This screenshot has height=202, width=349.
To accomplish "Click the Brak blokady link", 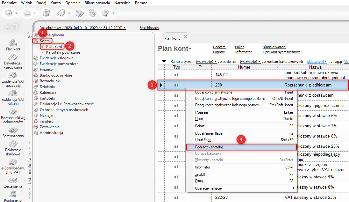I will [149, 28].
